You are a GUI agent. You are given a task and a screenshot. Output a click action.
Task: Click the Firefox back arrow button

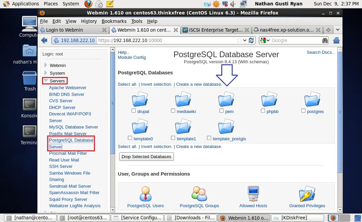(44, 41)
